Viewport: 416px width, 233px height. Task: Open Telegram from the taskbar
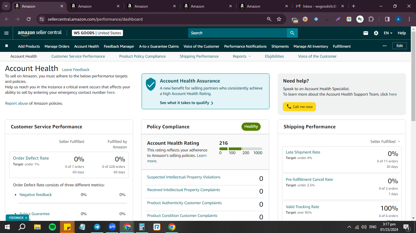[97, 227]
